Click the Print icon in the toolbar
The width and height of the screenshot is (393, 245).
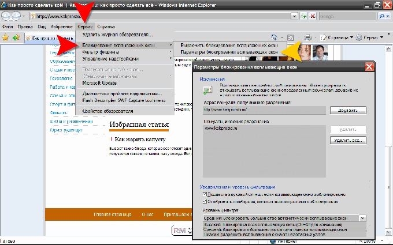[307, 37]
